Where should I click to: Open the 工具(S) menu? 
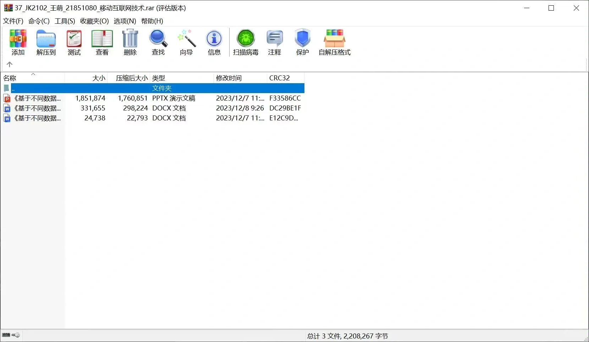click(64, 21)
